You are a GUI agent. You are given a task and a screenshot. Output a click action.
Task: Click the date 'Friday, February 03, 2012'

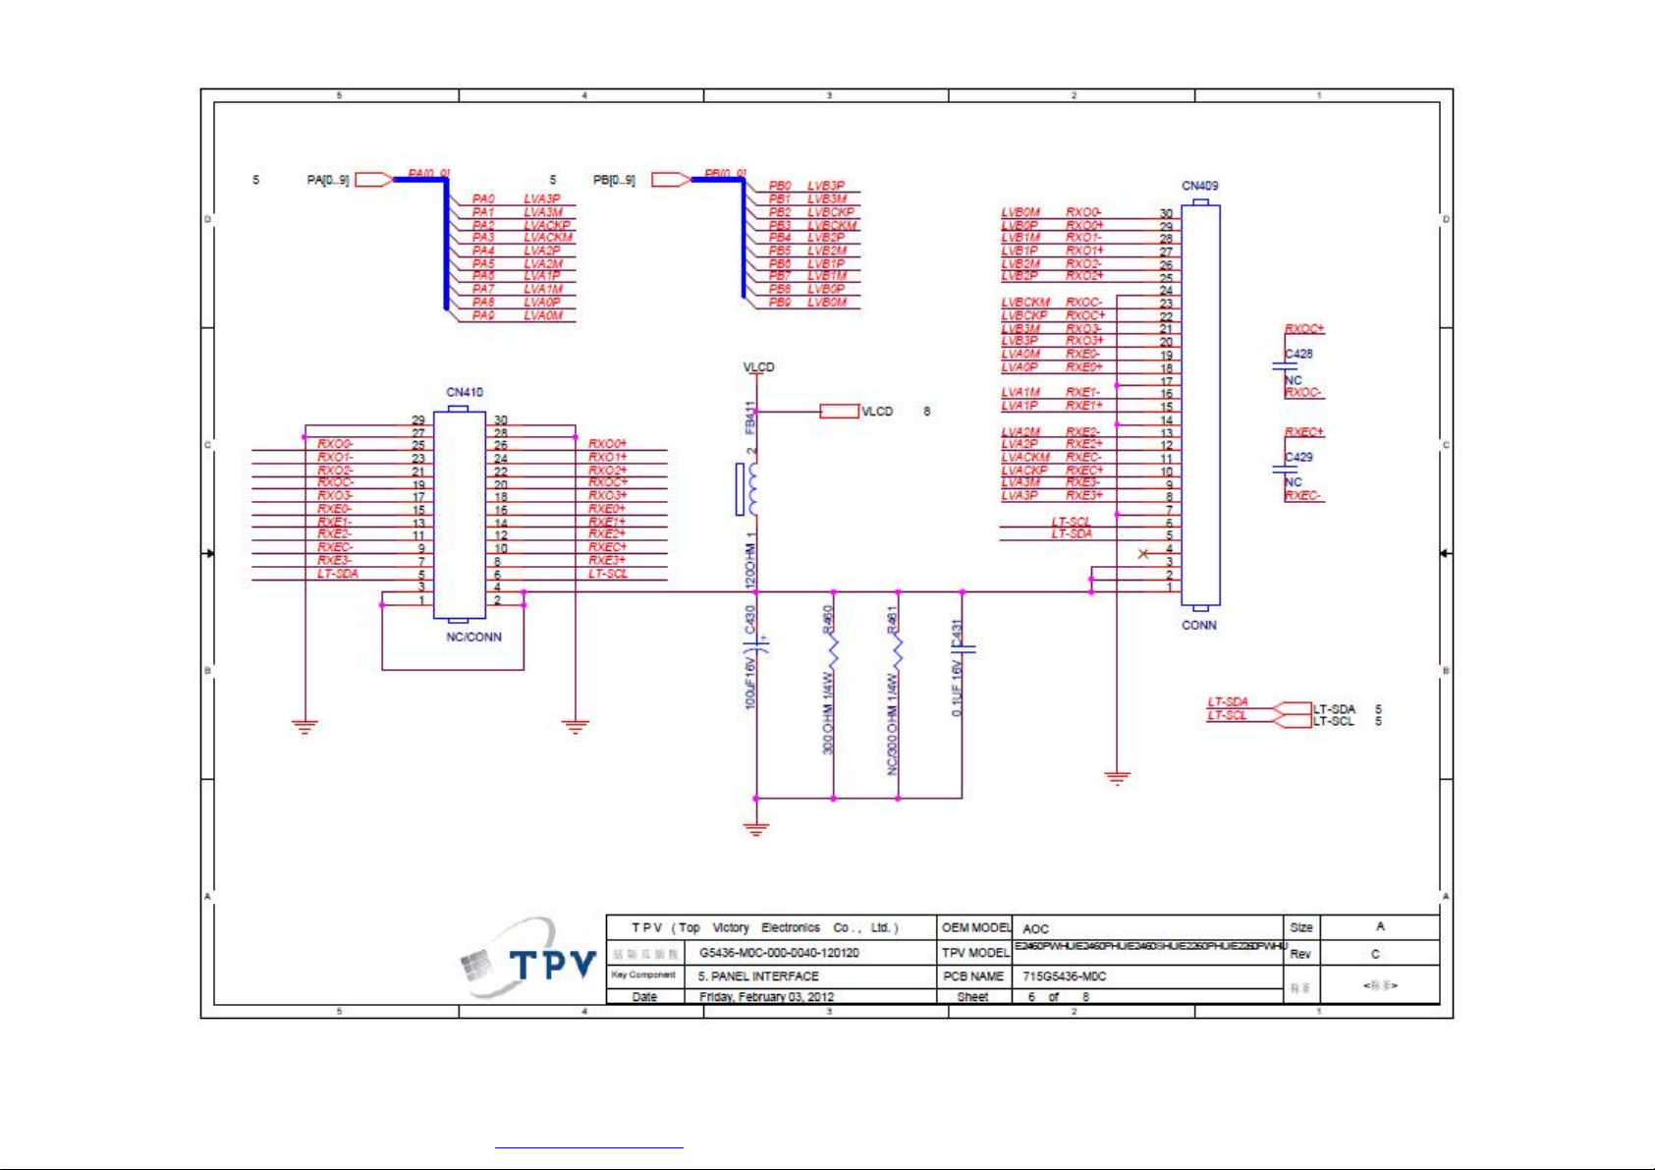tap(766, 996)
